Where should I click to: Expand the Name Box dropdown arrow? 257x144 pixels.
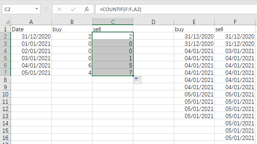pos(37,9)
